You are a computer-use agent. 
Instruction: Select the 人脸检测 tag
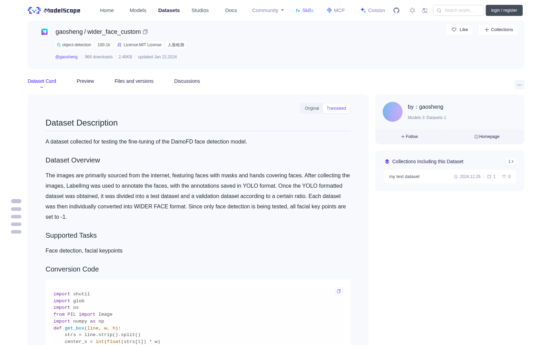point(176,45)
